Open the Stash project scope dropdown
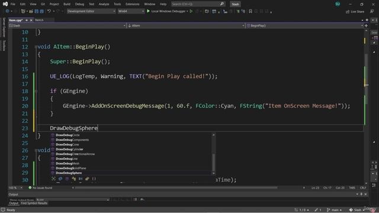Image resolution: width=379 pixels, height=213 pixels. click(67, 25)
